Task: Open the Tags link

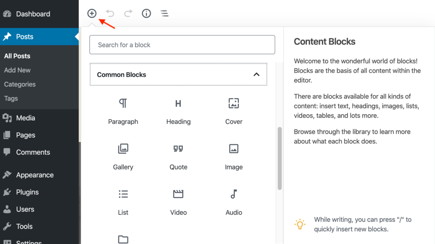Action: click(11, 98)
